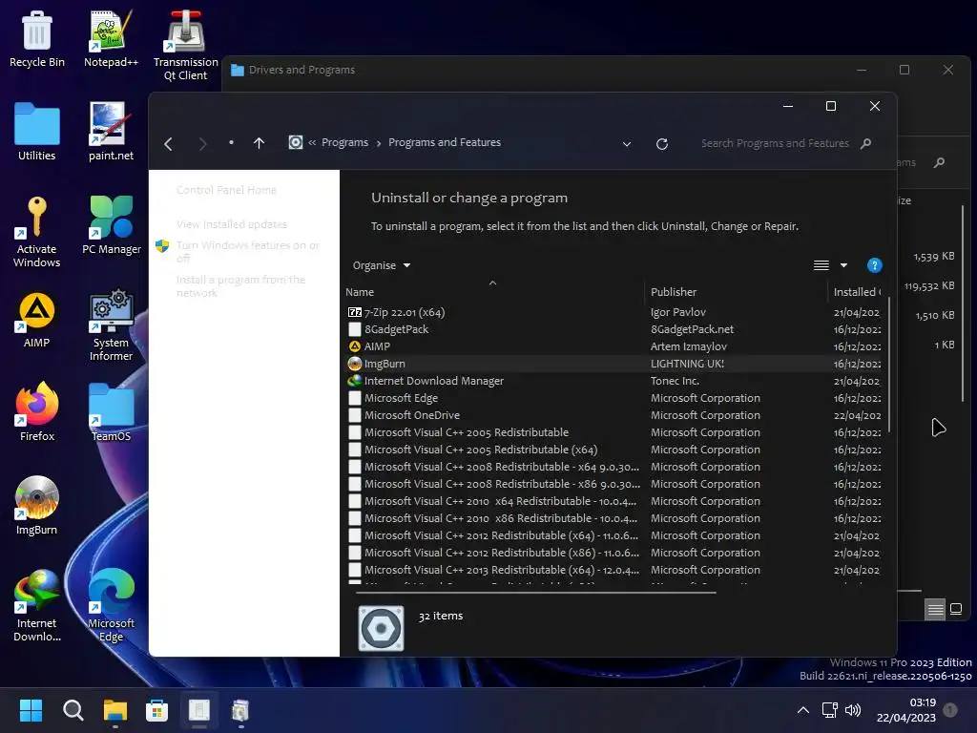Sort list by the Publisher column header
The image size is (977, 733).
[736, 292]
